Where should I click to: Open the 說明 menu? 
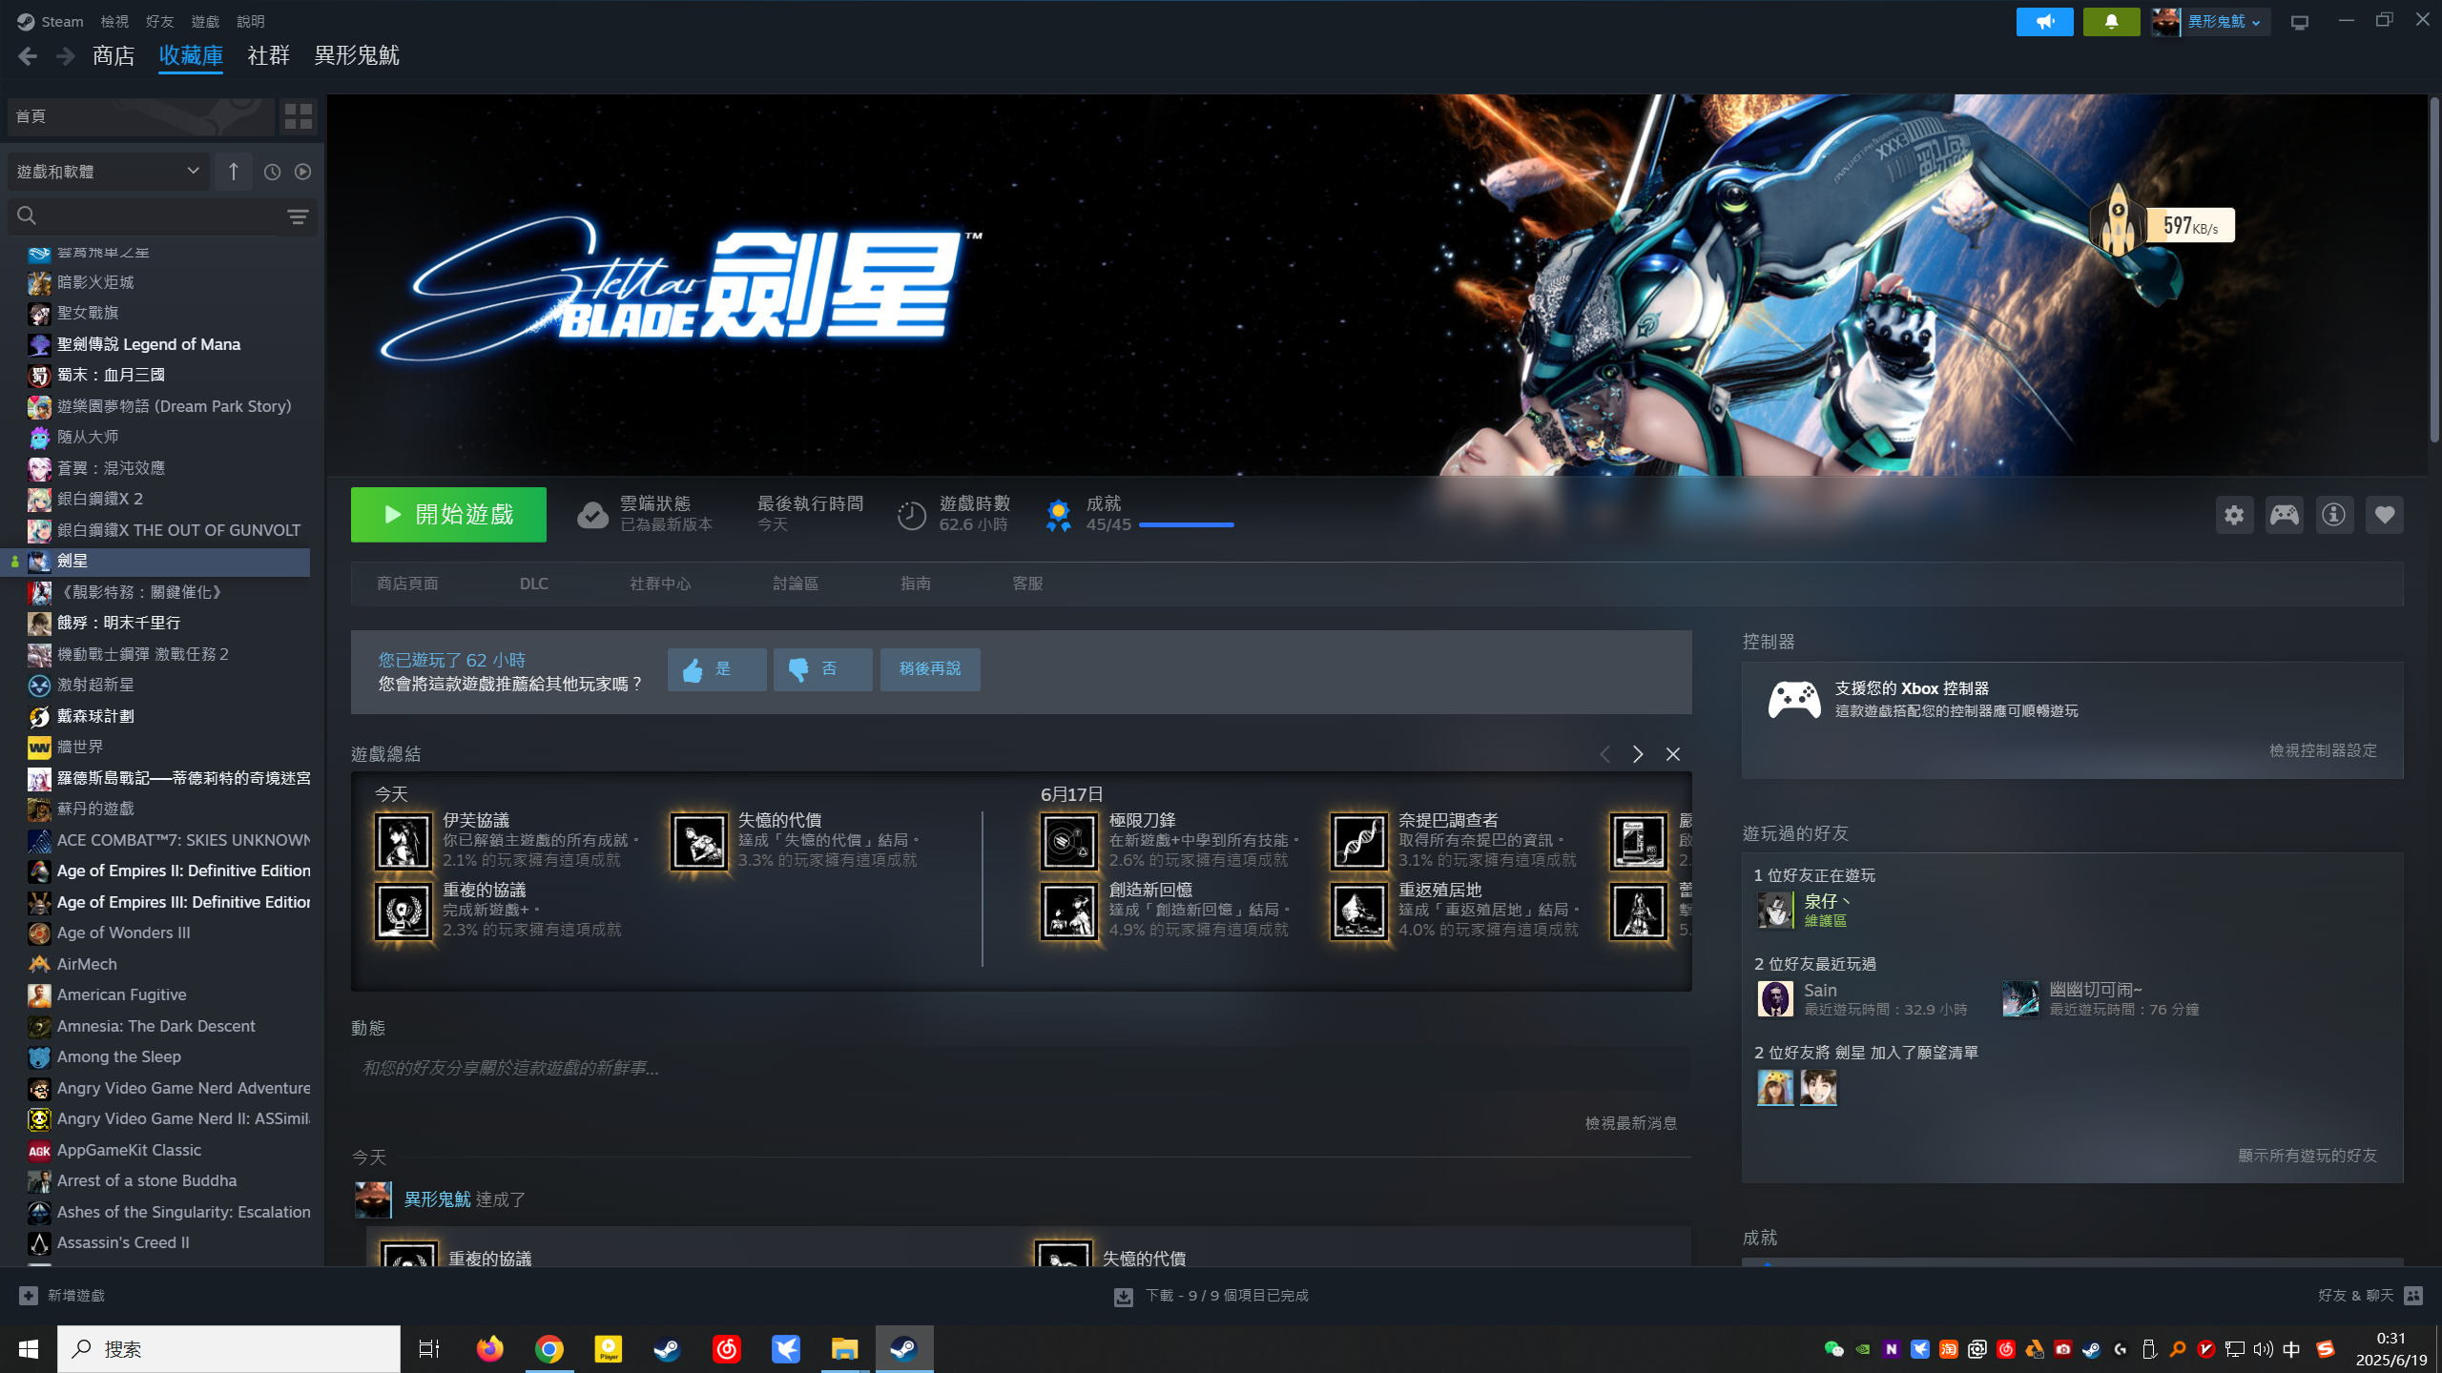click(x=250, y=21)
